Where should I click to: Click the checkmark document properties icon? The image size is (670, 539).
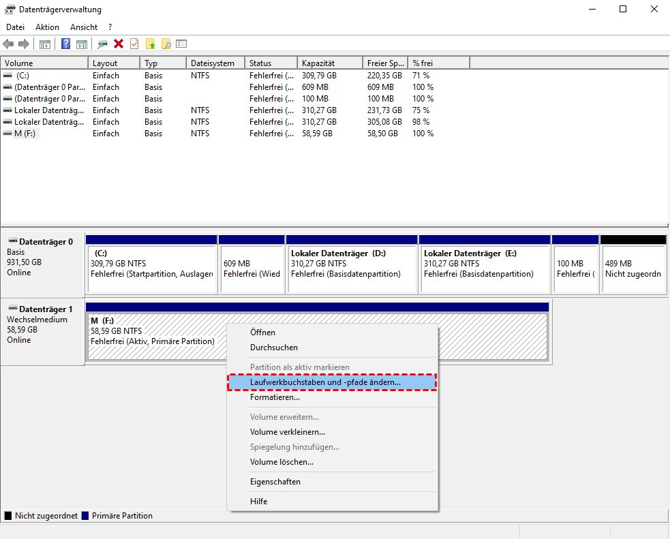[x=134, y=44]
